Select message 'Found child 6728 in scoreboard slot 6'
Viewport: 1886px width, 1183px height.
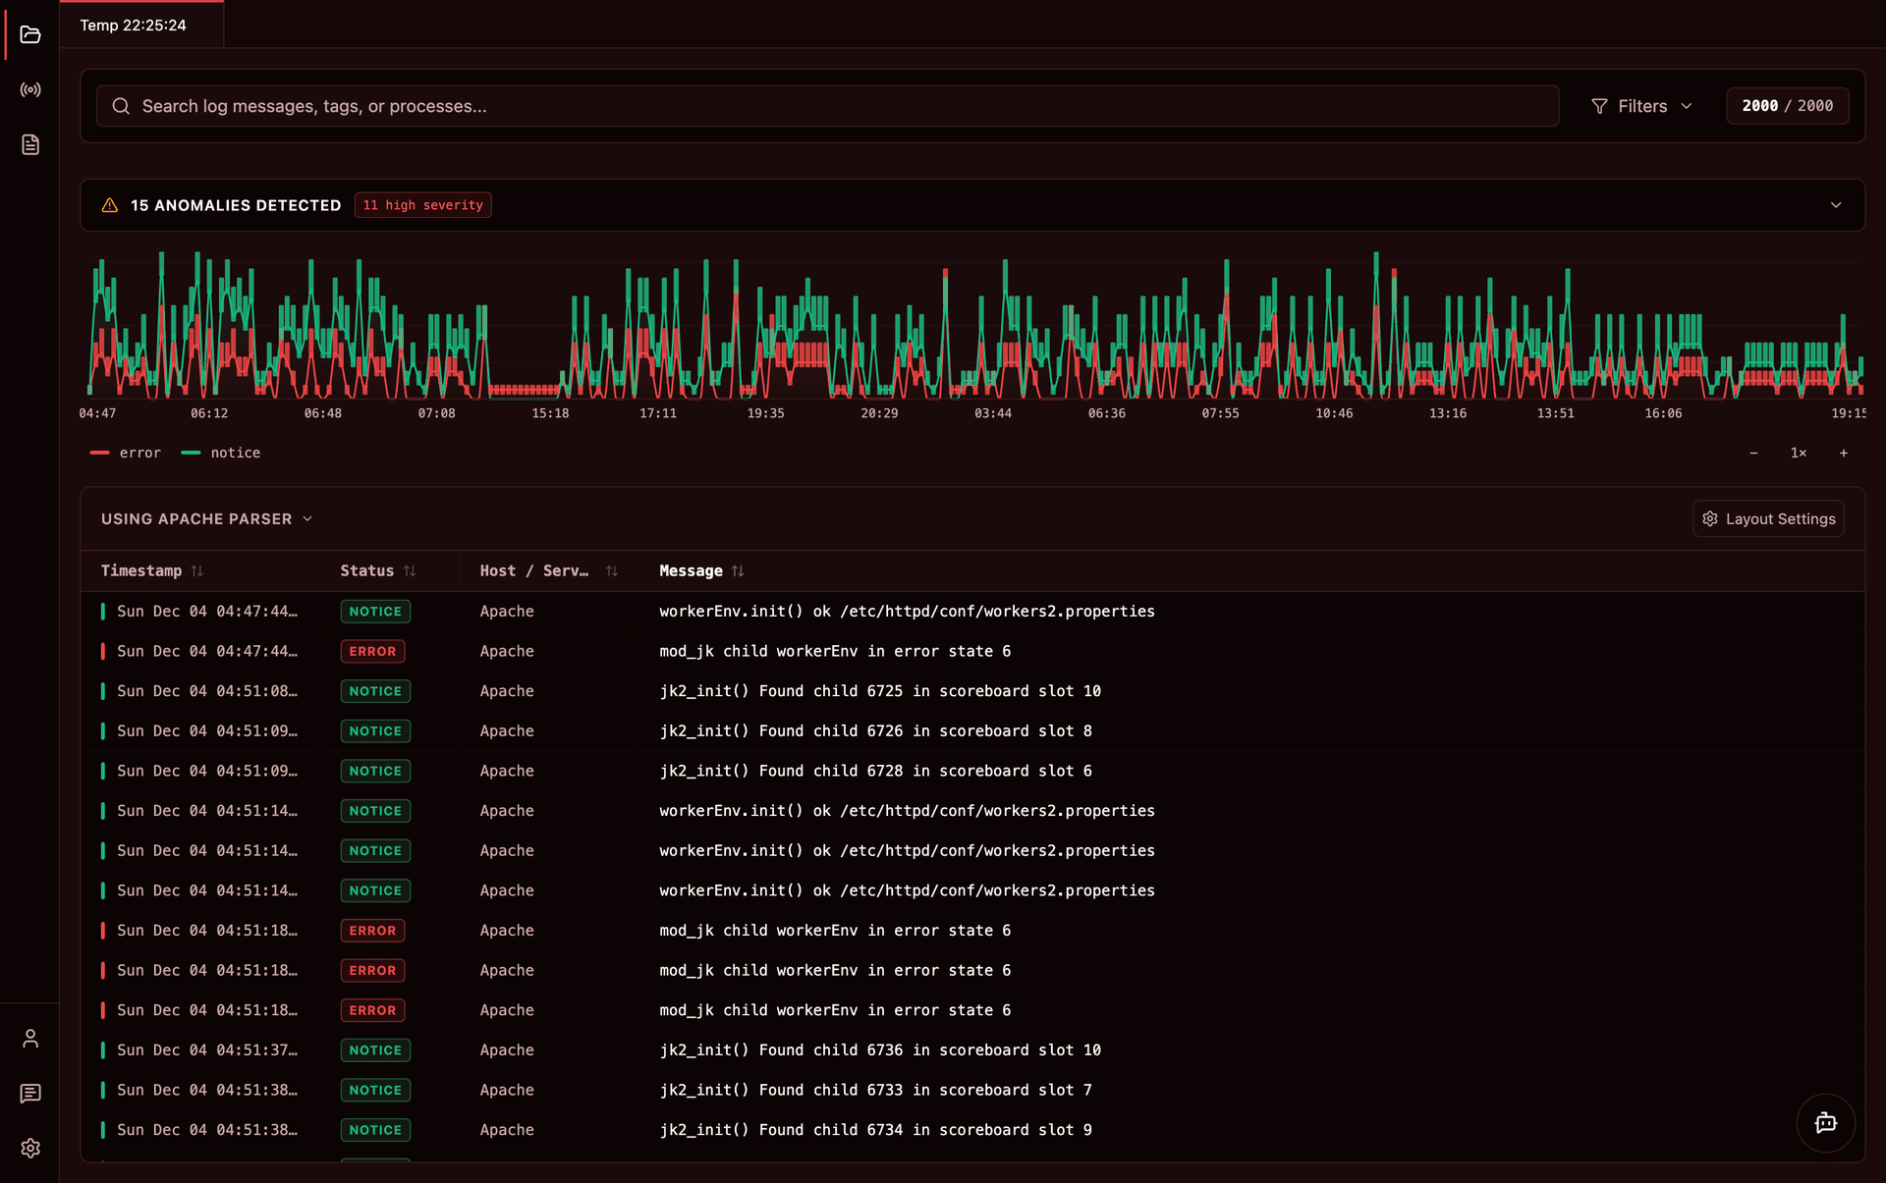pyautogui.click(x=875, y=771)
